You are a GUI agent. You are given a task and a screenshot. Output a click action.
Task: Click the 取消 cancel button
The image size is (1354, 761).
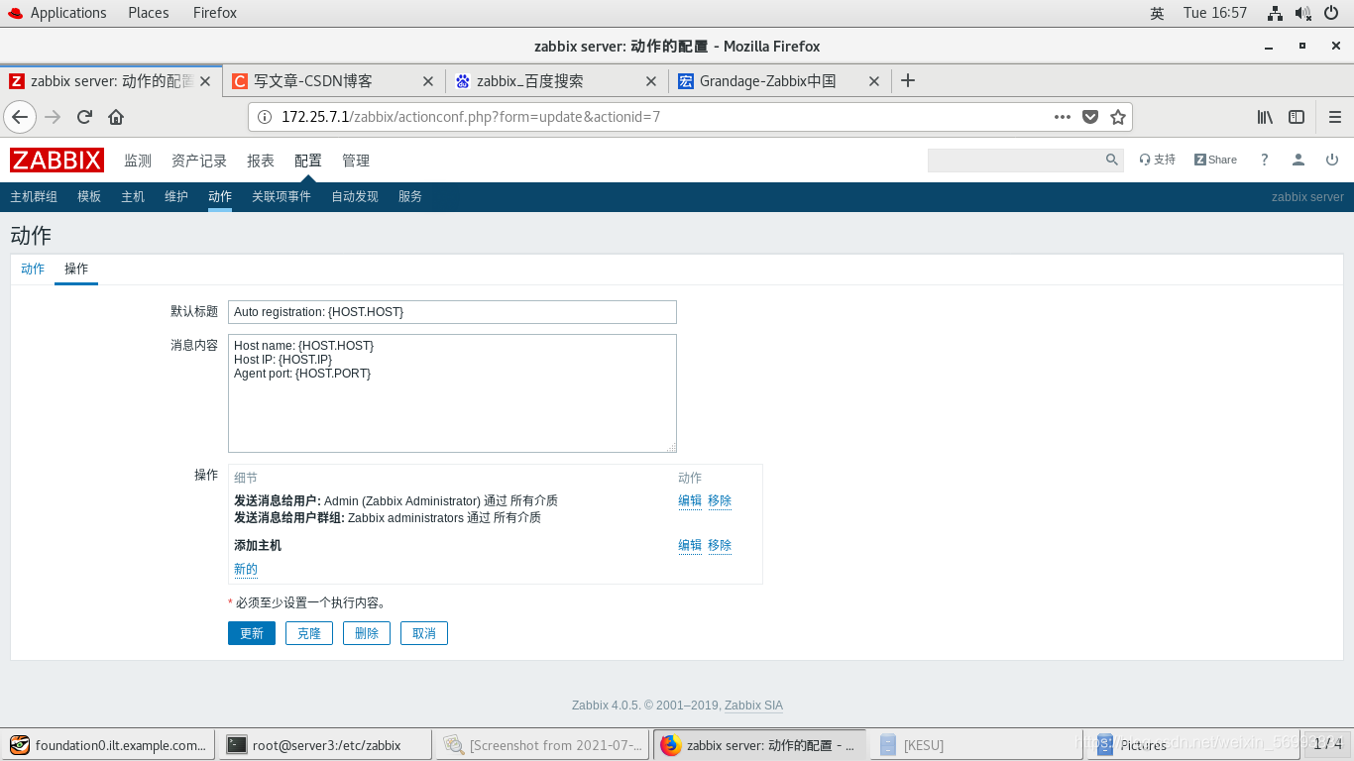424,633
